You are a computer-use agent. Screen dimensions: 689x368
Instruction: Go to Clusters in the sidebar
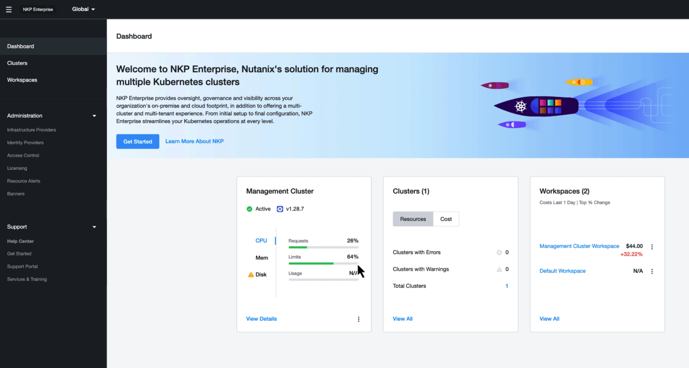[17, 63]
